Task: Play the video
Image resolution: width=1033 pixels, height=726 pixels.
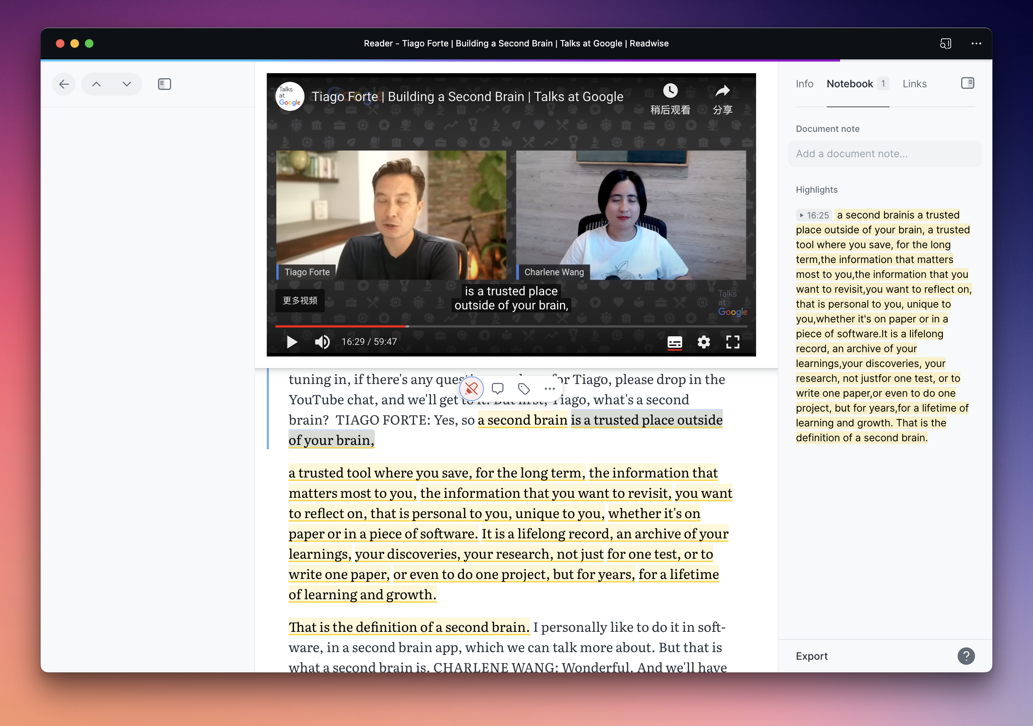Action: (292, 342)
